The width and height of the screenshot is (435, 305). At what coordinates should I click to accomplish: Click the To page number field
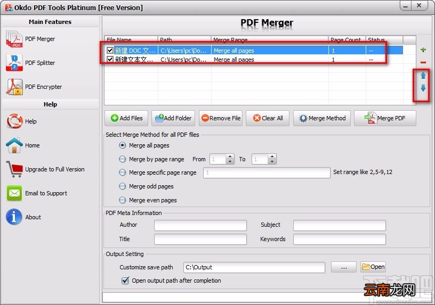point(260,159)
